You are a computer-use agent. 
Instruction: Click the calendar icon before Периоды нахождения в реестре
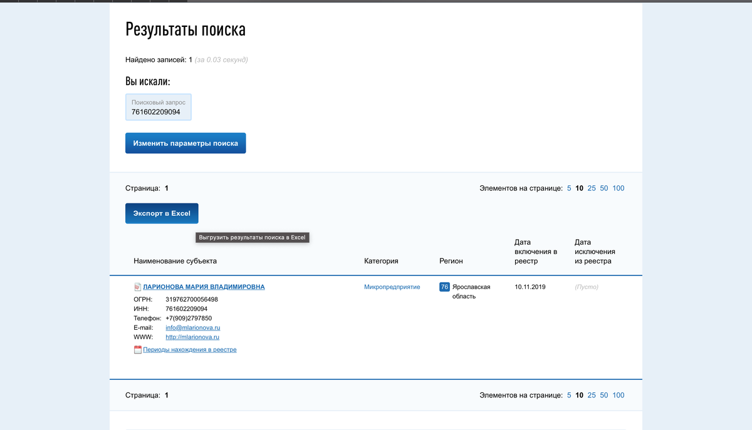point(137,349)
